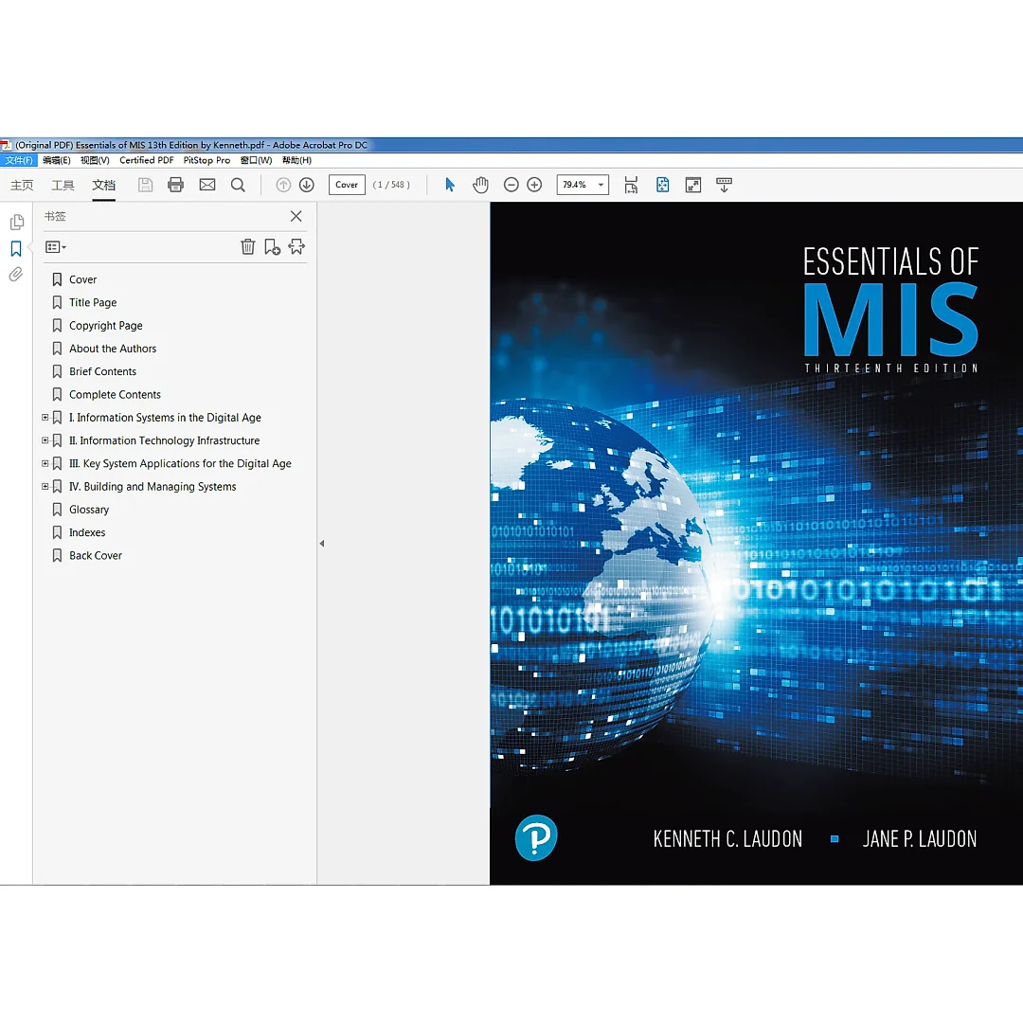Go to previous page arrow
The width and height of the screenshot is (1023, 1023).
pos(283,185)
